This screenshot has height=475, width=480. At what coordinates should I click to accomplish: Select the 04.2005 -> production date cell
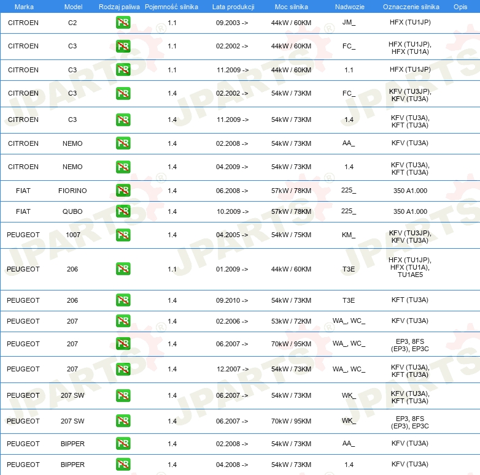(x=232, y=235)
